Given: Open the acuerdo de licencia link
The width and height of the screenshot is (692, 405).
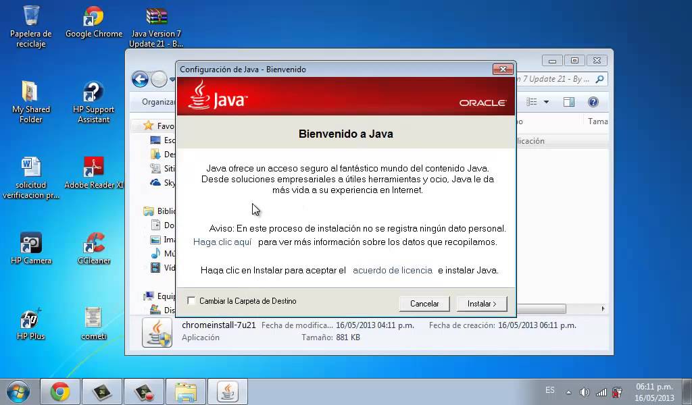Looking at the screenshot, I should point(393,270).
